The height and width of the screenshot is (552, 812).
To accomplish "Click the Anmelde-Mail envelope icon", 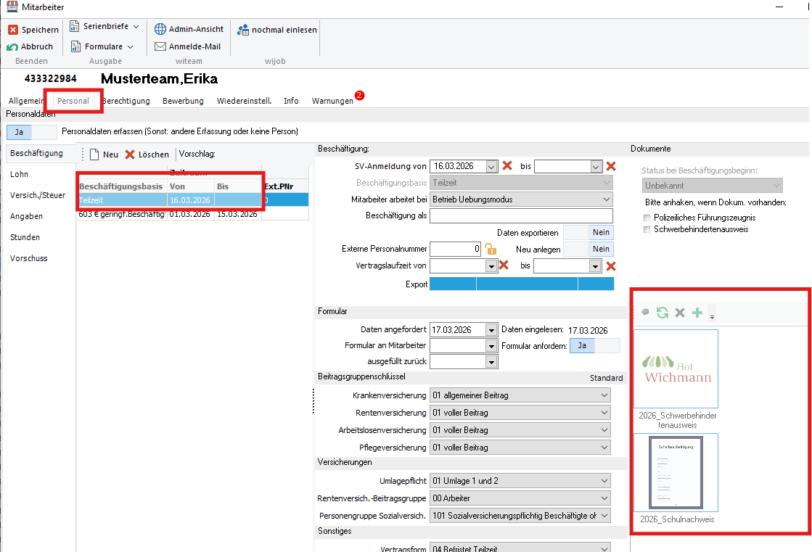I will tap(160, 46).
